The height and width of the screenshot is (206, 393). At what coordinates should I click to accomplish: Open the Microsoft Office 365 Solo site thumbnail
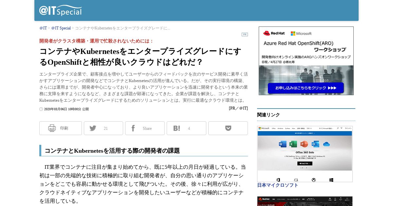pos(305,154)
